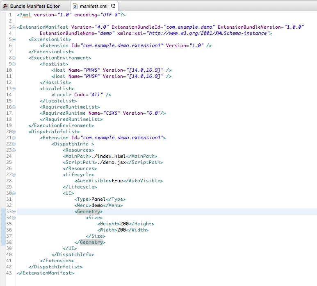This screenshot has width=317, height=286.
Task: Collapse Size fold at line 34
Action: point(14,218)
